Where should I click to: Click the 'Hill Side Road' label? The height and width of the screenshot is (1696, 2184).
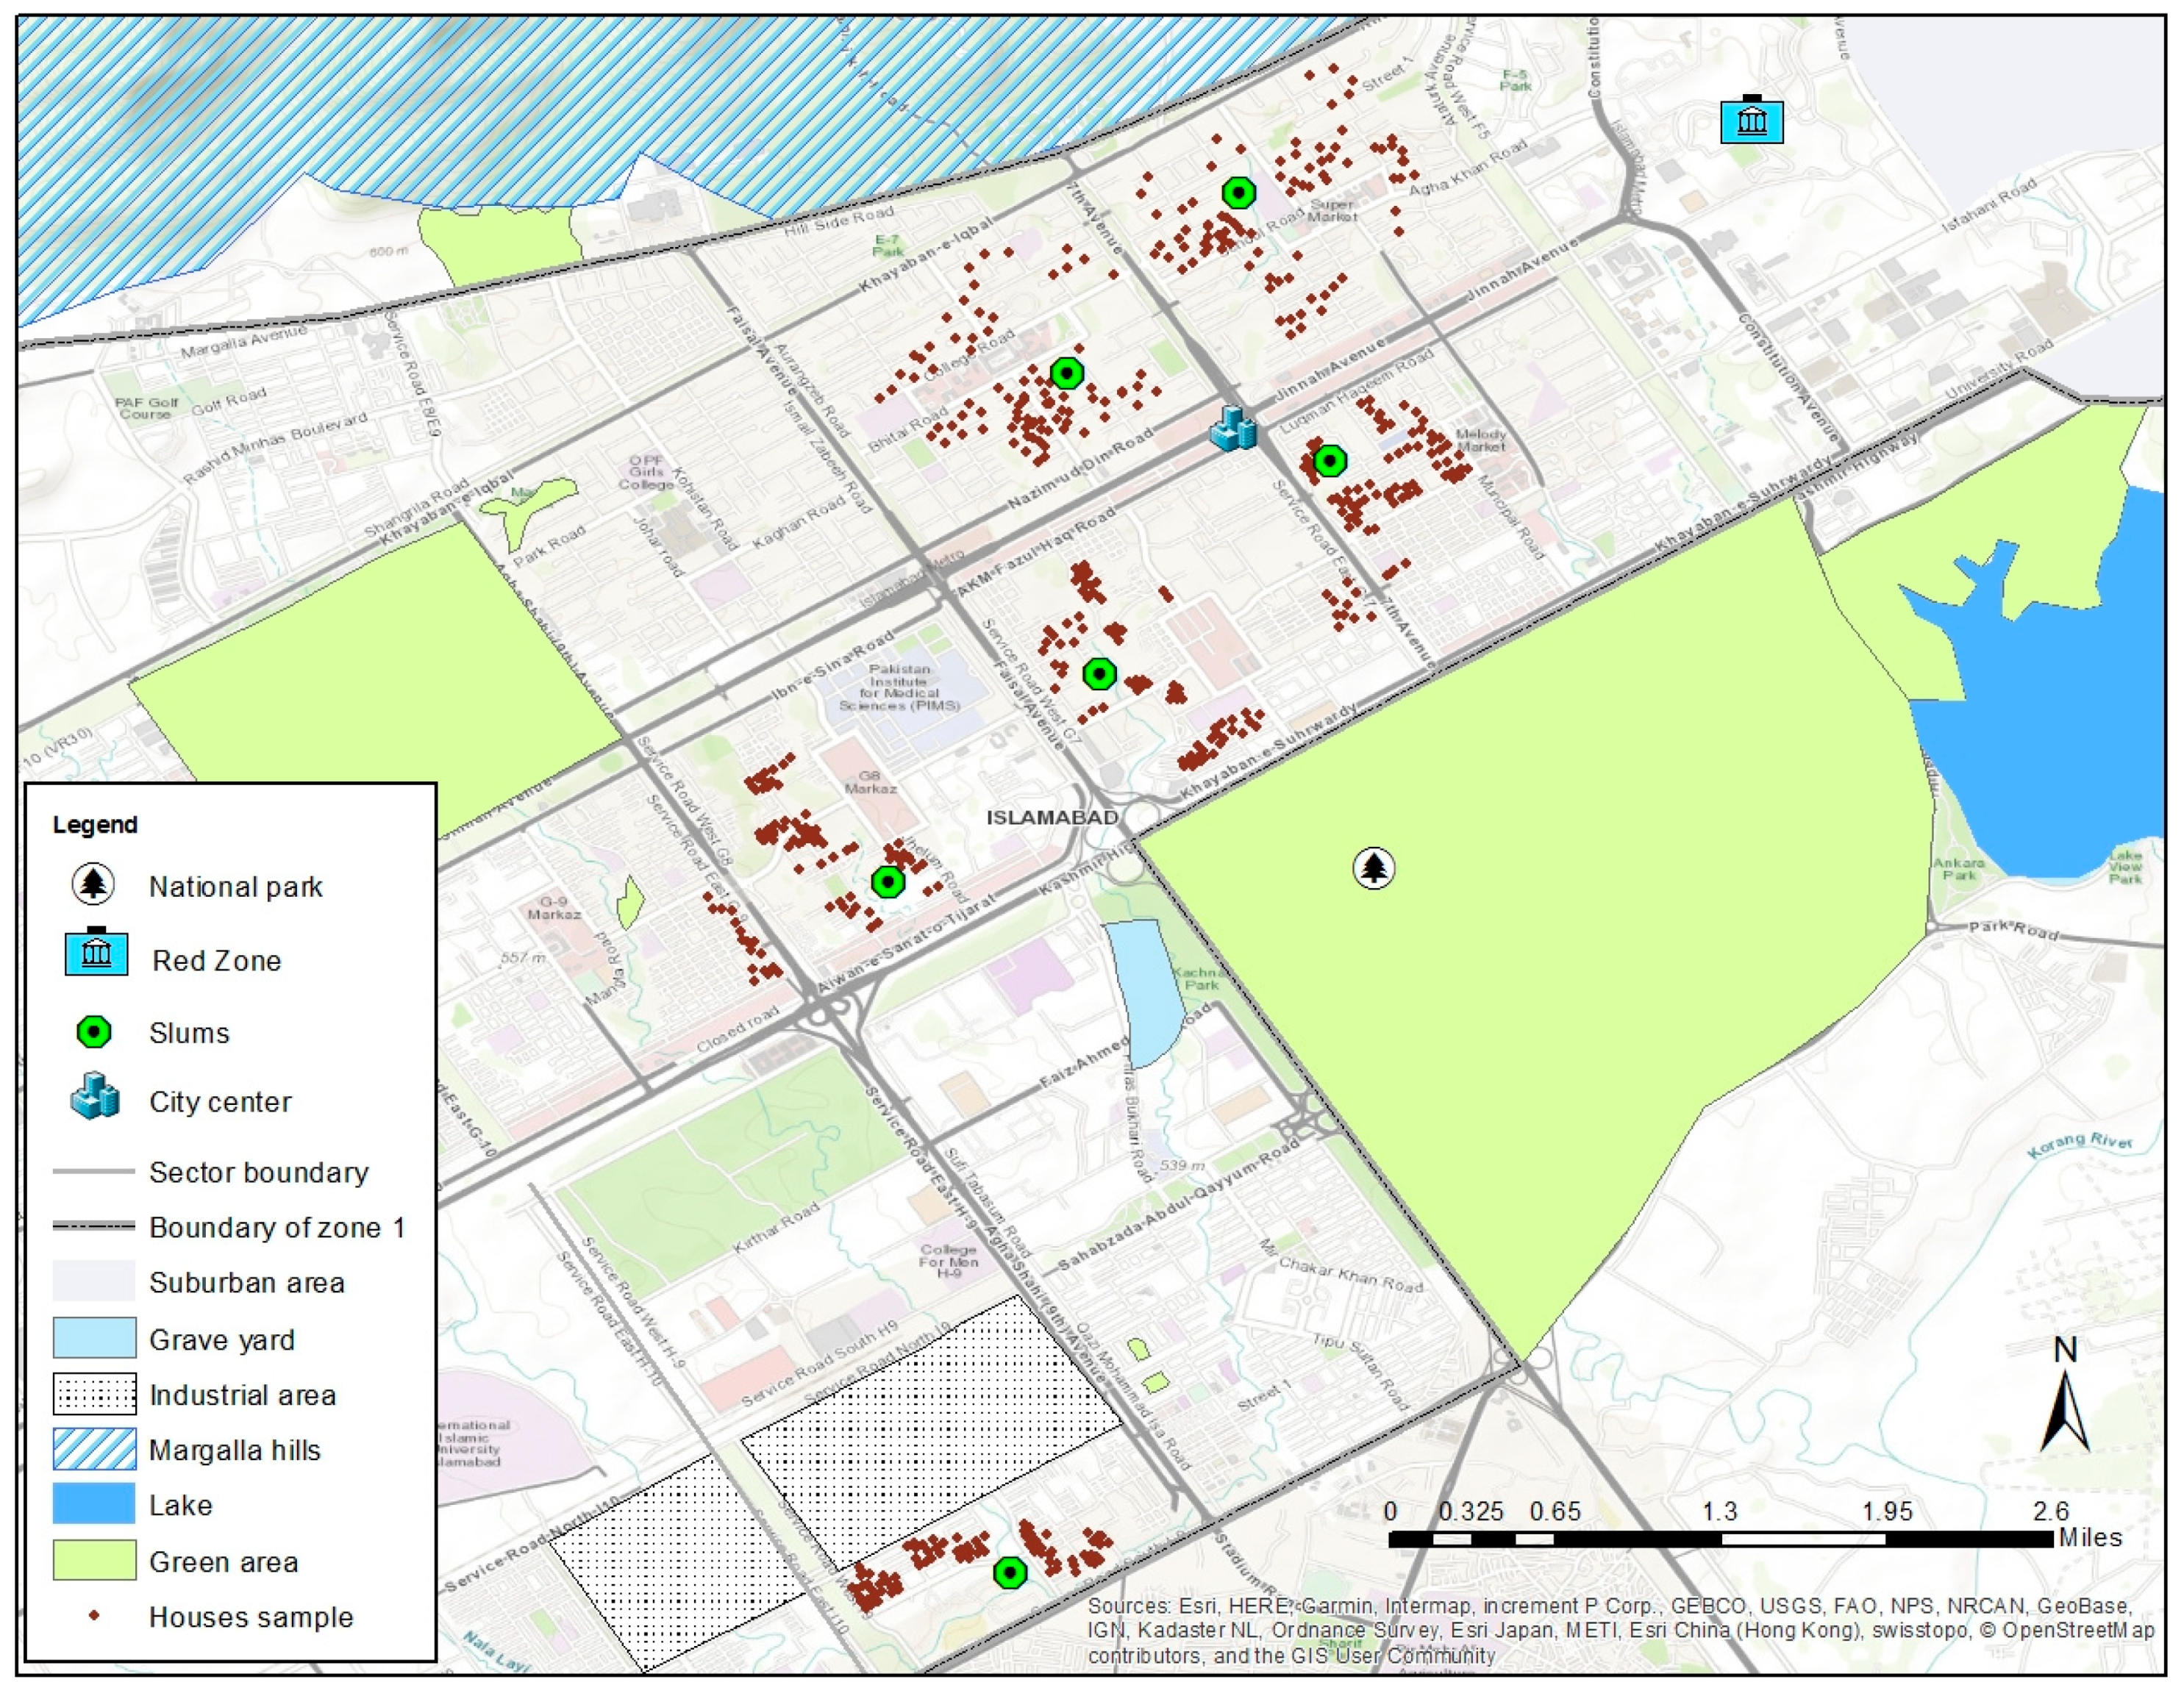[839, 221]
